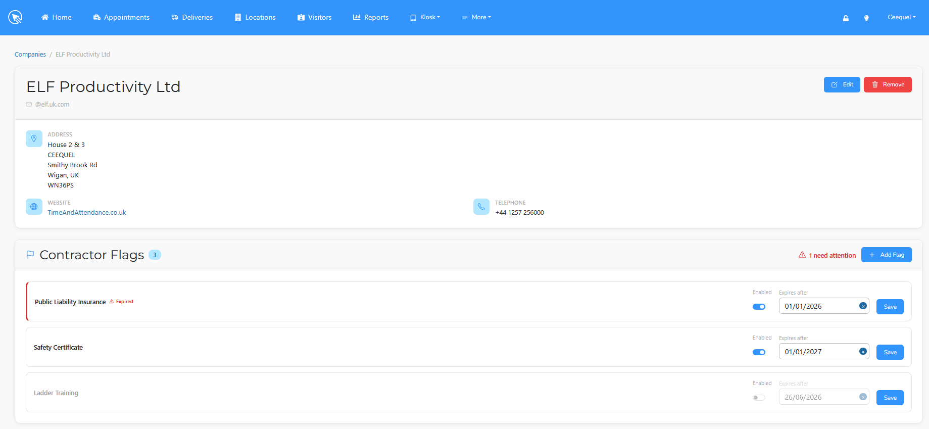Click the app logo in the navbar
Image resolution: width=929 pixels, height=429 pixels.
pos(15,17)
